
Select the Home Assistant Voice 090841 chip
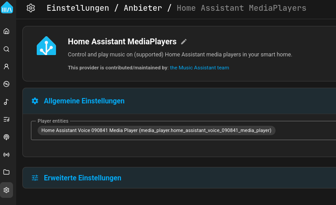[x=156, y=130]
